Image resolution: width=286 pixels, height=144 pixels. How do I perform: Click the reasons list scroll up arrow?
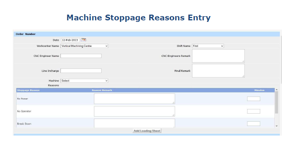tap(276, 90)
